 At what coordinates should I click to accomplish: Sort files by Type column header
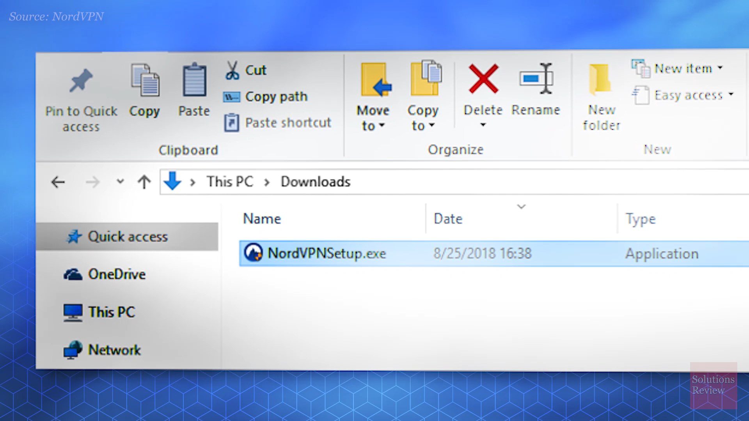tap(641, 219)
